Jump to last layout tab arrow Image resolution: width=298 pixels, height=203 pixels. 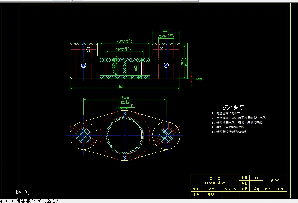[13, 201]
